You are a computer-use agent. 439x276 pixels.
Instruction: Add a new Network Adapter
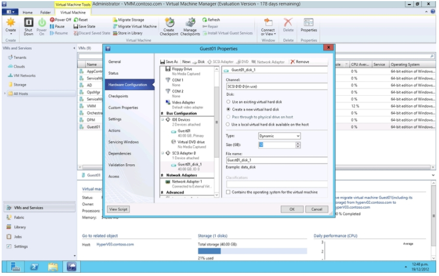coord(268,62)
